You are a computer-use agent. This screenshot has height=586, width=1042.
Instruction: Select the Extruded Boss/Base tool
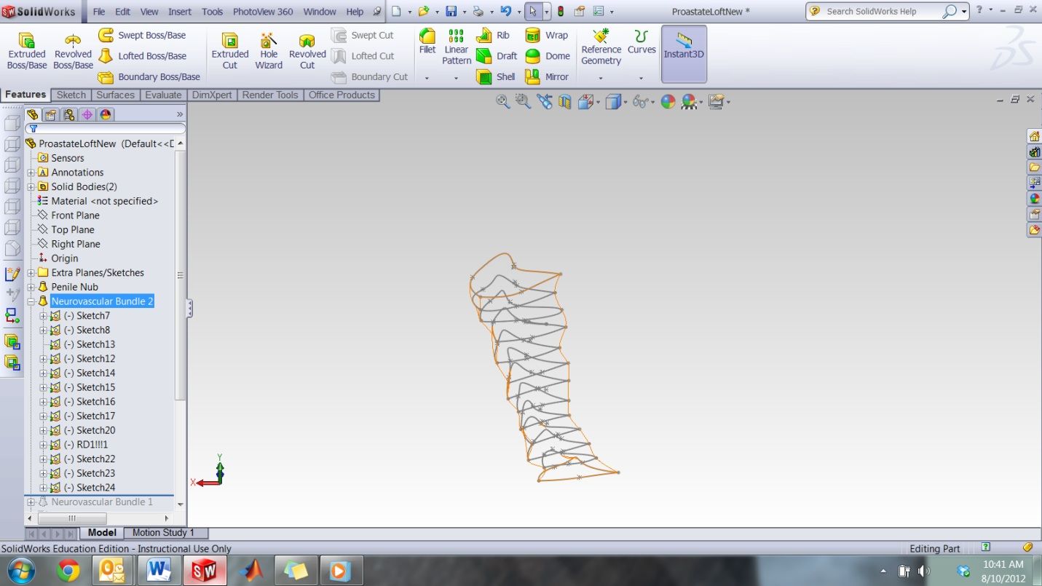pyautogui.click(x=27, y=51)
